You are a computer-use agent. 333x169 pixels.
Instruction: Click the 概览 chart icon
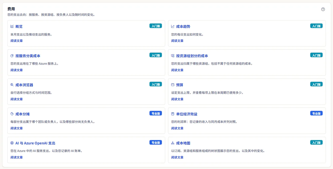click(12, 26)
